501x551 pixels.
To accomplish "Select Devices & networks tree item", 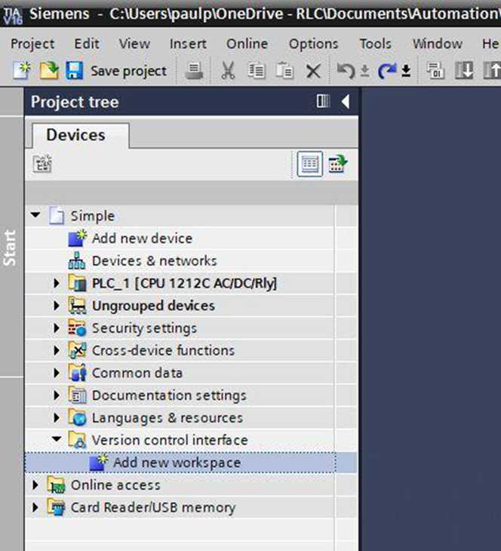I will pos(154,260).
